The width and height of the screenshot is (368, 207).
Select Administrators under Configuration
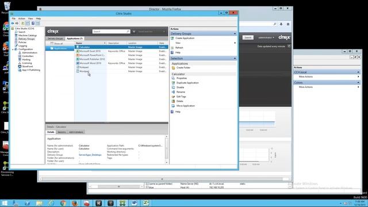(29, 53)
